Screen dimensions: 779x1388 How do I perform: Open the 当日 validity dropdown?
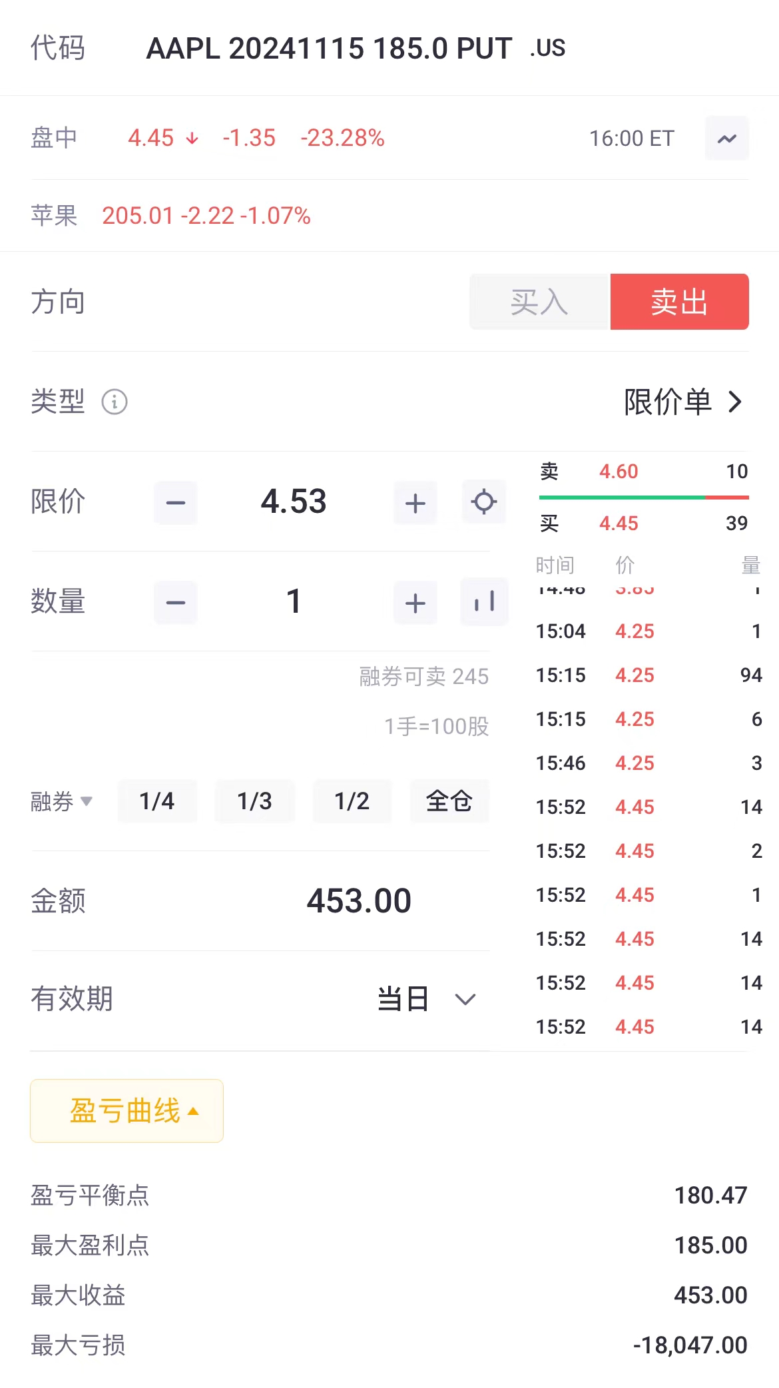pos(427,999)
